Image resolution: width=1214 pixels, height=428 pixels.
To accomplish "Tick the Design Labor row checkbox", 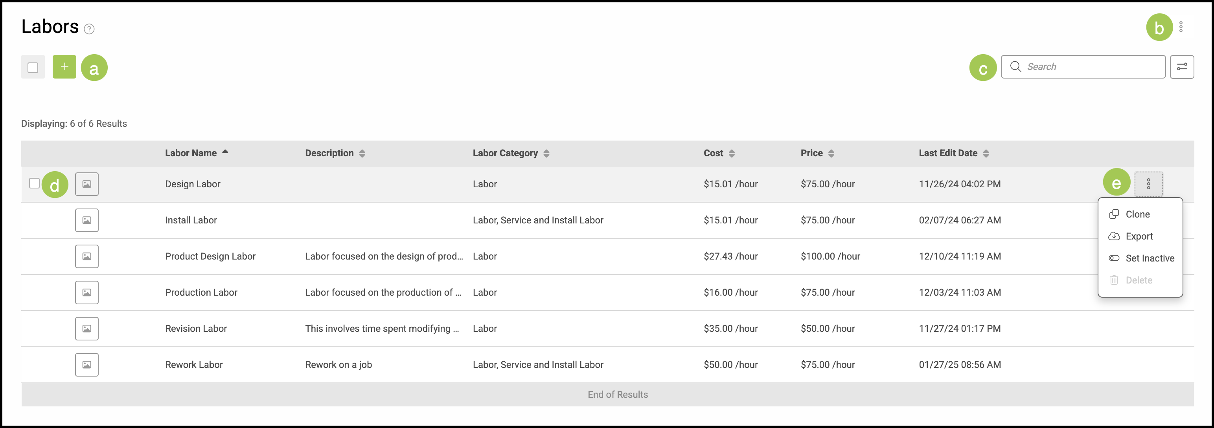I will click(35, 183).
